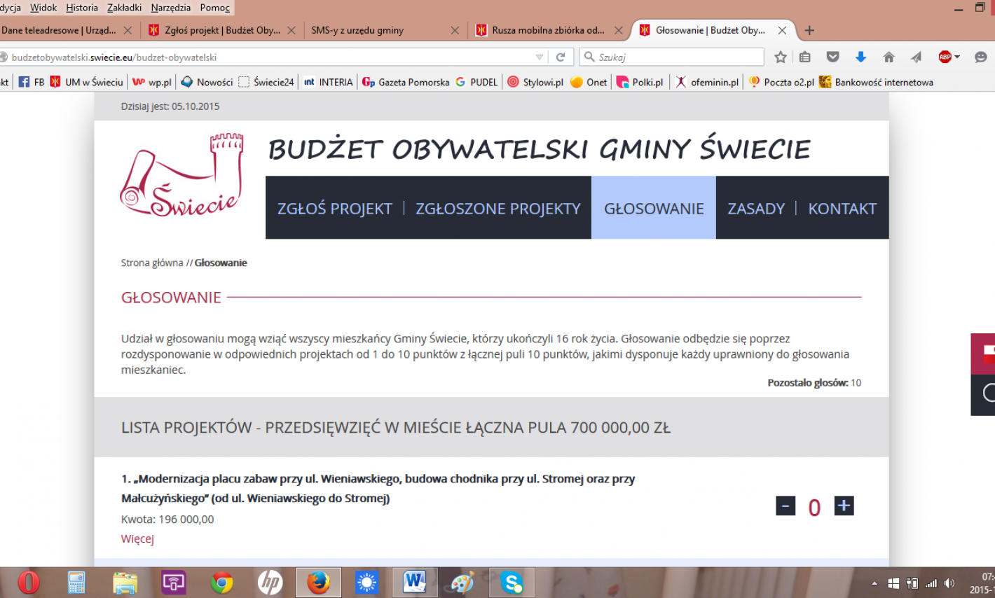Go to ZGŁOŚ PROJEKT in site navigation
This screenshot has width=995, height=598.
point(334,209)
